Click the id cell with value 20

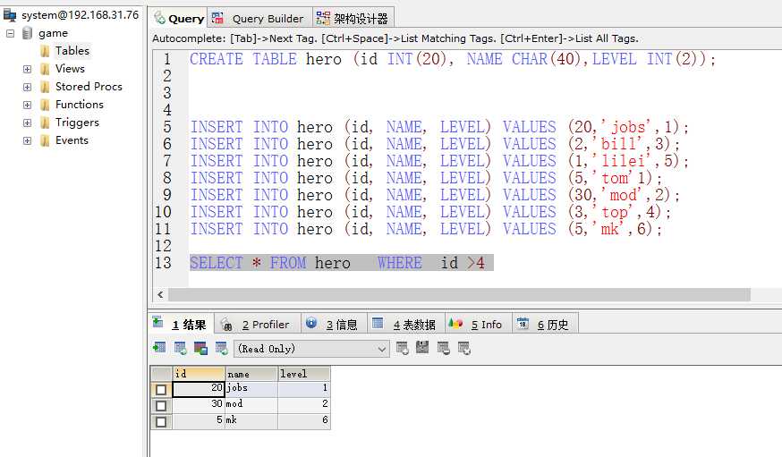coord(199,389)
